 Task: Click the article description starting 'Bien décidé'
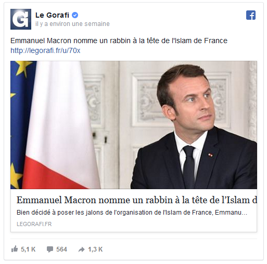(132, 213)
